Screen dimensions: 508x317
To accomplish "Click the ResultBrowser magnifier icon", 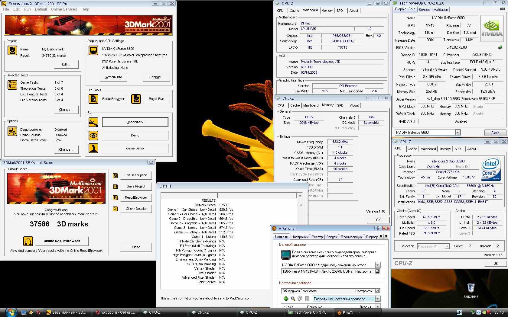I will click(93, 99).
